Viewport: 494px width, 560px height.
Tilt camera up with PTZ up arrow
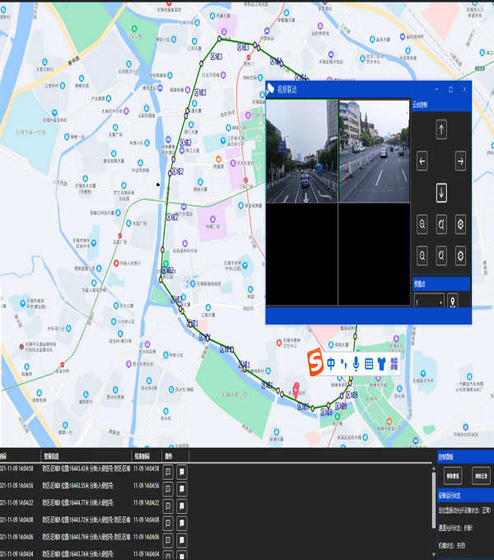441,129
